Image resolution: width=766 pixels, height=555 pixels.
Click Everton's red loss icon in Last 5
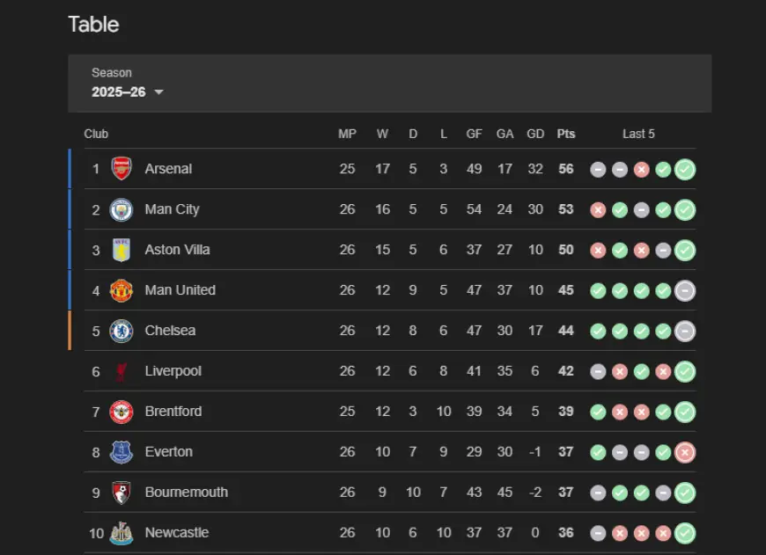click(685, 452)
